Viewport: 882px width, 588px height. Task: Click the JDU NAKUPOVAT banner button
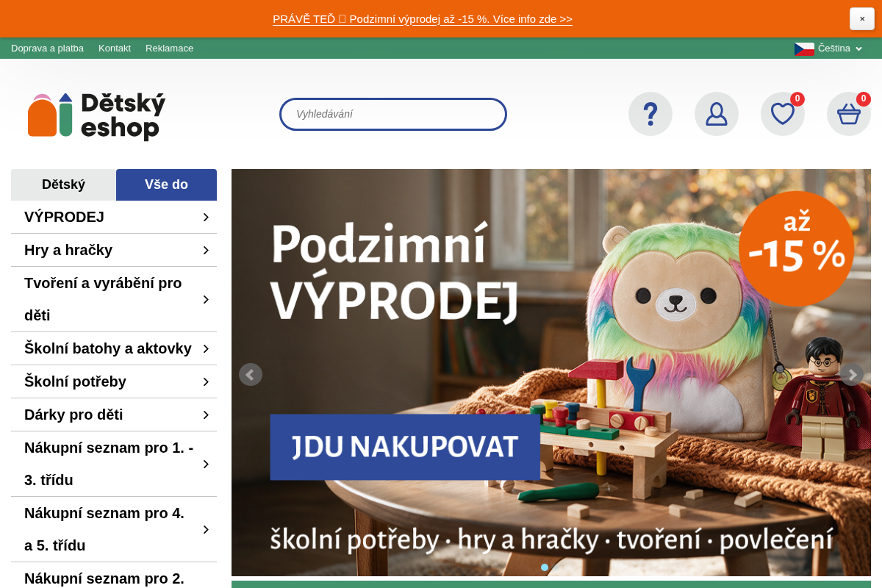[405, 447]
